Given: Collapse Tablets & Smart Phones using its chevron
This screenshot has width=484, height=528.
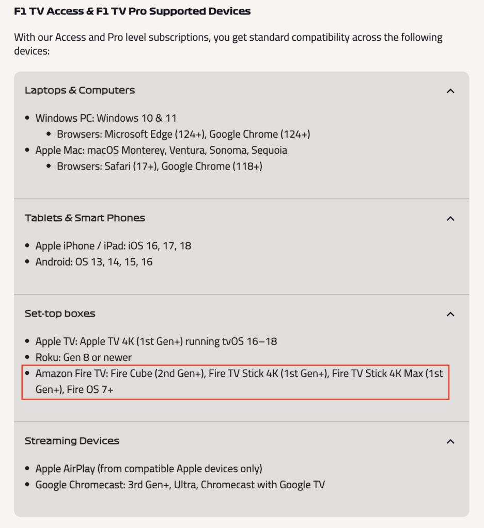Looking at the screenshot, I should pyautogui.click(x=450, y=219).
